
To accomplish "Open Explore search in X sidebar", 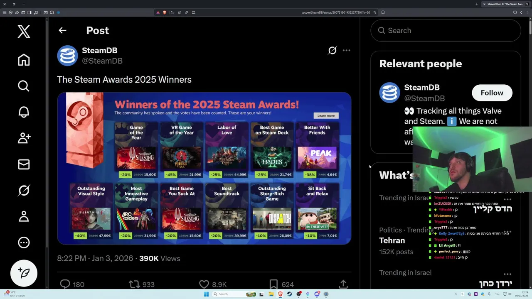I will coord(24,86).
